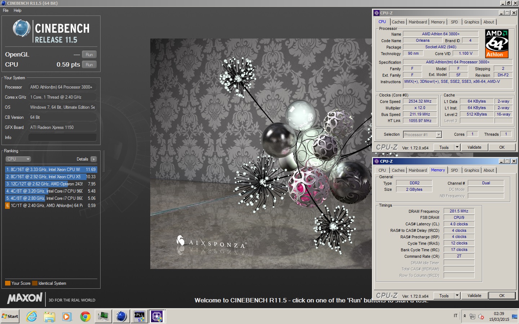Show hidden tray icons arrow
Screen dimensions: 519x324
tap(465, 316)
